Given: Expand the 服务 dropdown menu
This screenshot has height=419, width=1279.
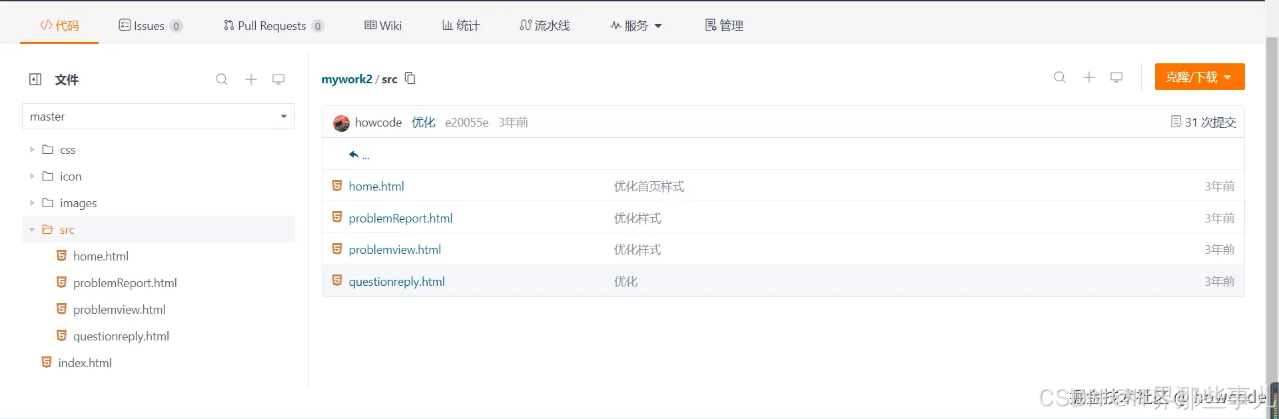Looking at the screenshot, I should pyautogui.click(x=636, y=25).
